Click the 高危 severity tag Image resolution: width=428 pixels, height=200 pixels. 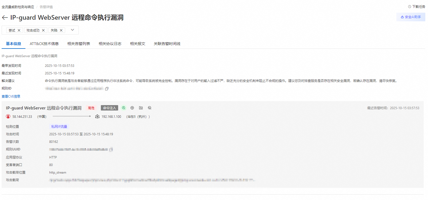(x=91, y=108)
